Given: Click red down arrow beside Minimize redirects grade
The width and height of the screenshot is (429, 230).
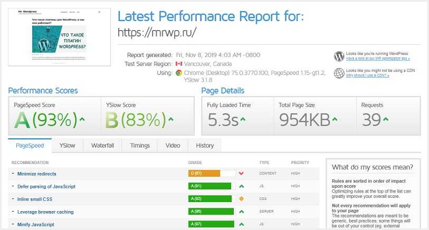Looking at the screenshot, I should coord(241,174).
